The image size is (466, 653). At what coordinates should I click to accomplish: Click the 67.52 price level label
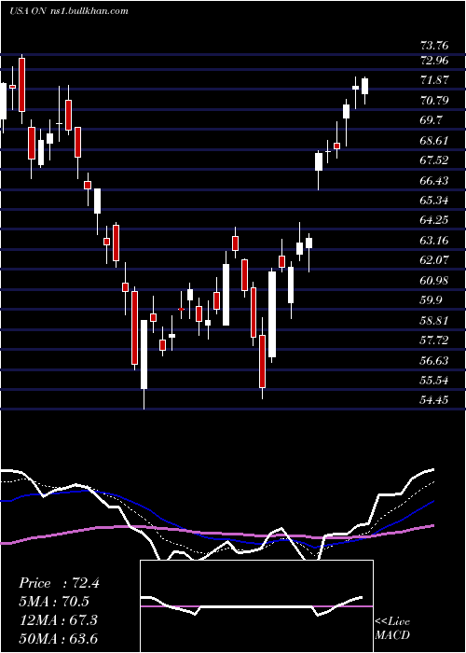pos(435,160)
